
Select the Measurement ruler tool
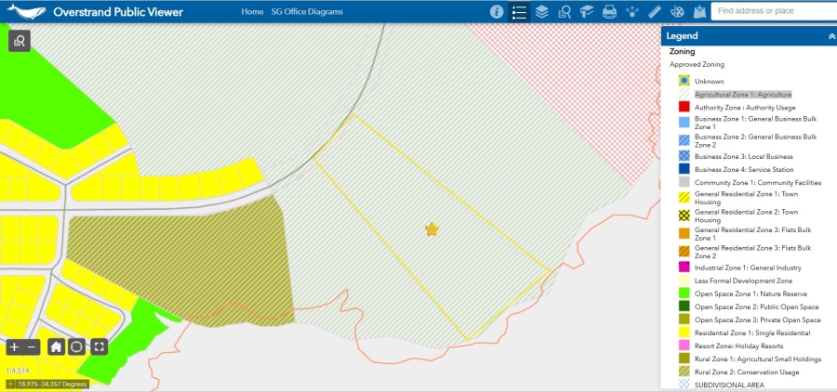point(654,12)
